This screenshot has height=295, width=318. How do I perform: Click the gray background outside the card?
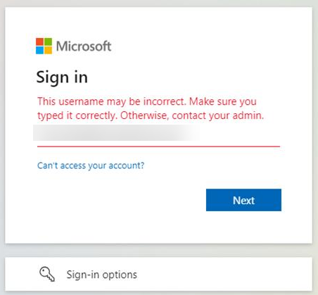point(159,250)
